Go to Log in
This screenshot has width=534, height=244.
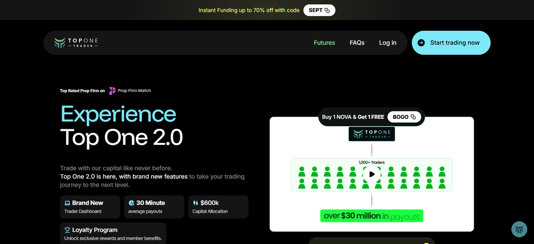point(387,43)
